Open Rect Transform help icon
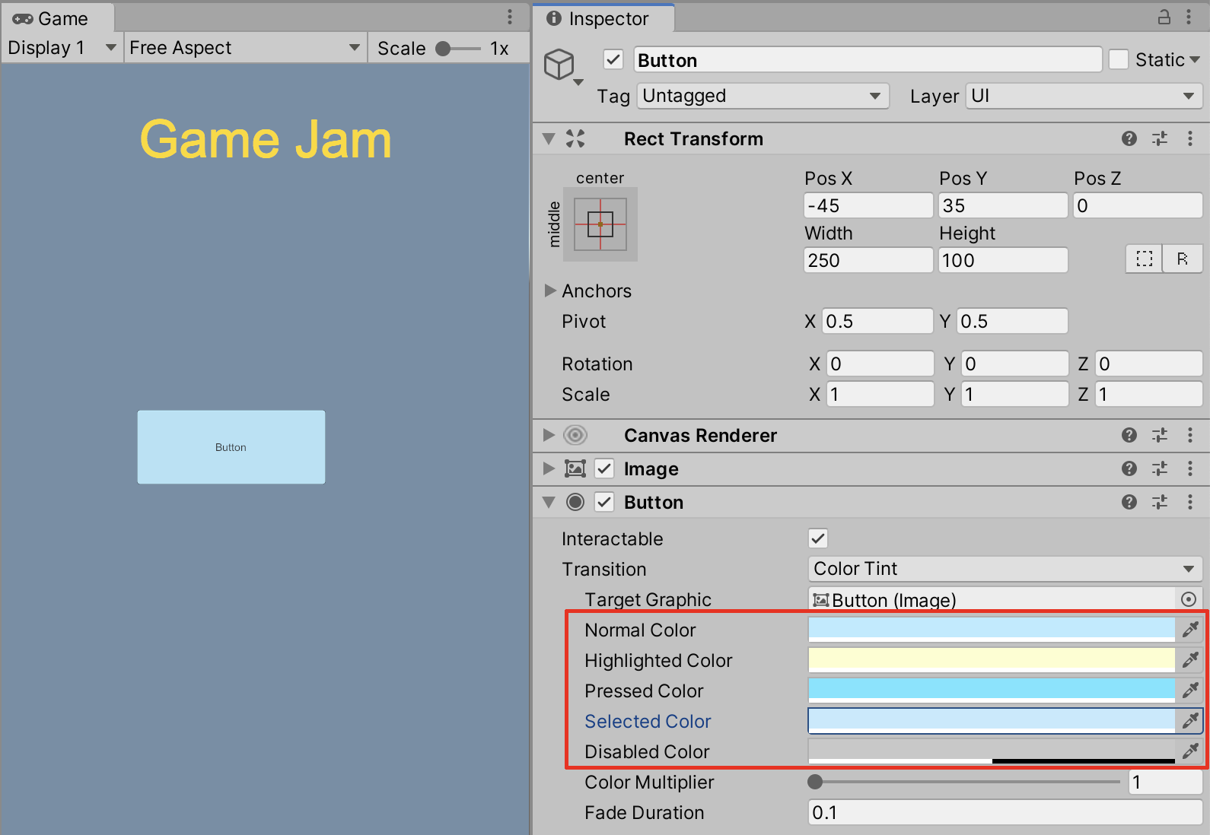 click(x=1129, y=138)
